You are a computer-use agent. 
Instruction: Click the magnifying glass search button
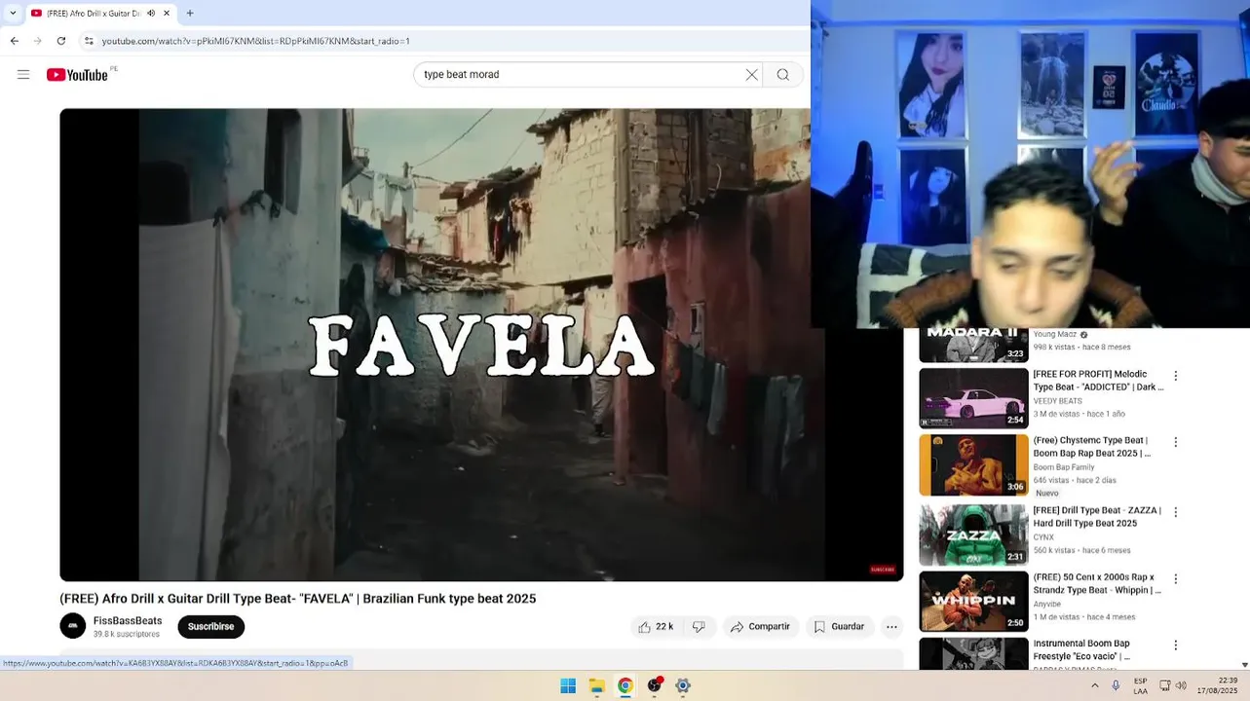pyautogui.click(x=782, y=75)
